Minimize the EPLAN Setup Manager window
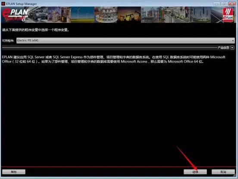 coord(216,4)
